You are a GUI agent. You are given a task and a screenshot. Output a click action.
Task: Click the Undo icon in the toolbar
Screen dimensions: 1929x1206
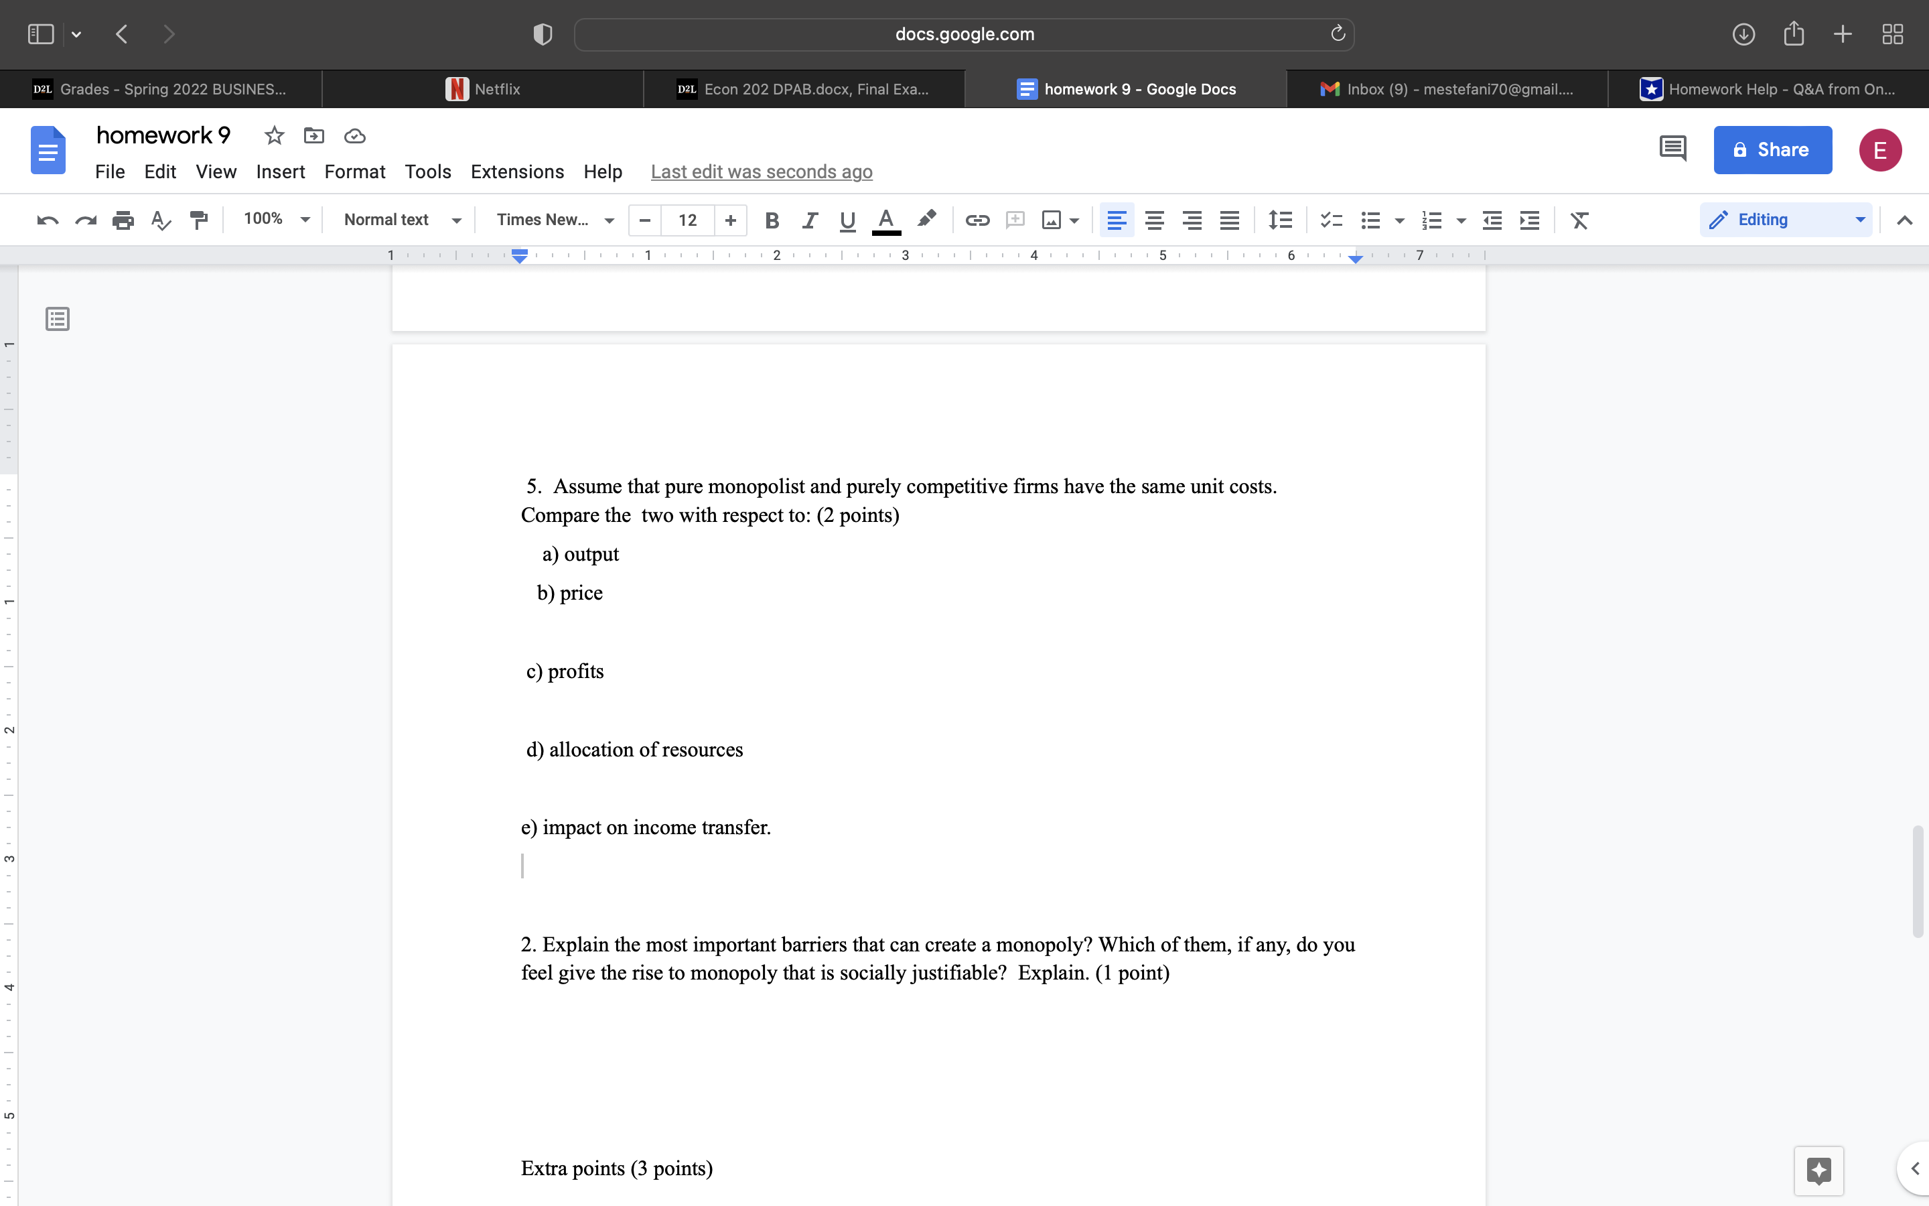pyautogui.click(x=47, y=220)
